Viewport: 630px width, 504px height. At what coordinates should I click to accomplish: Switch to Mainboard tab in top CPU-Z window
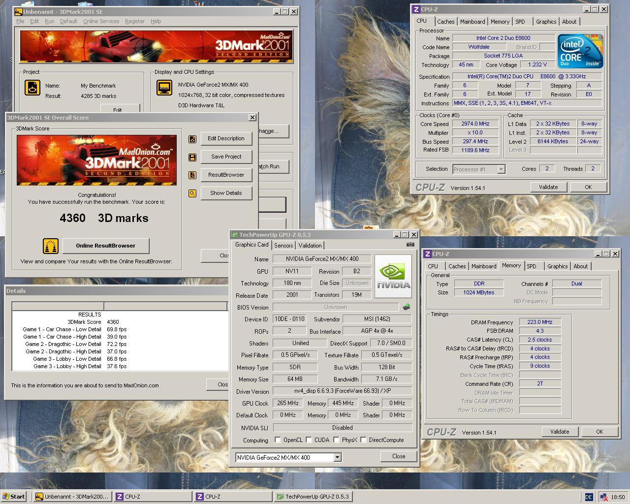[472, 22]
